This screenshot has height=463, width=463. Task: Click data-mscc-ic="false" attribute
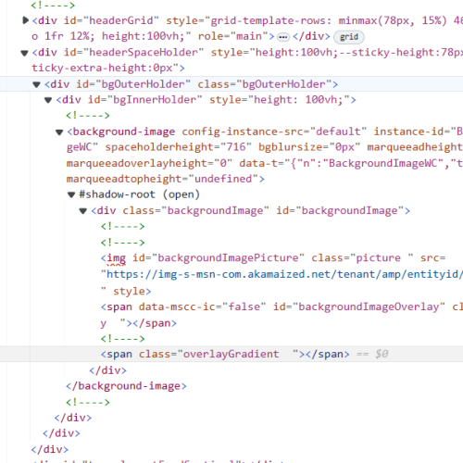pos(202,307)
